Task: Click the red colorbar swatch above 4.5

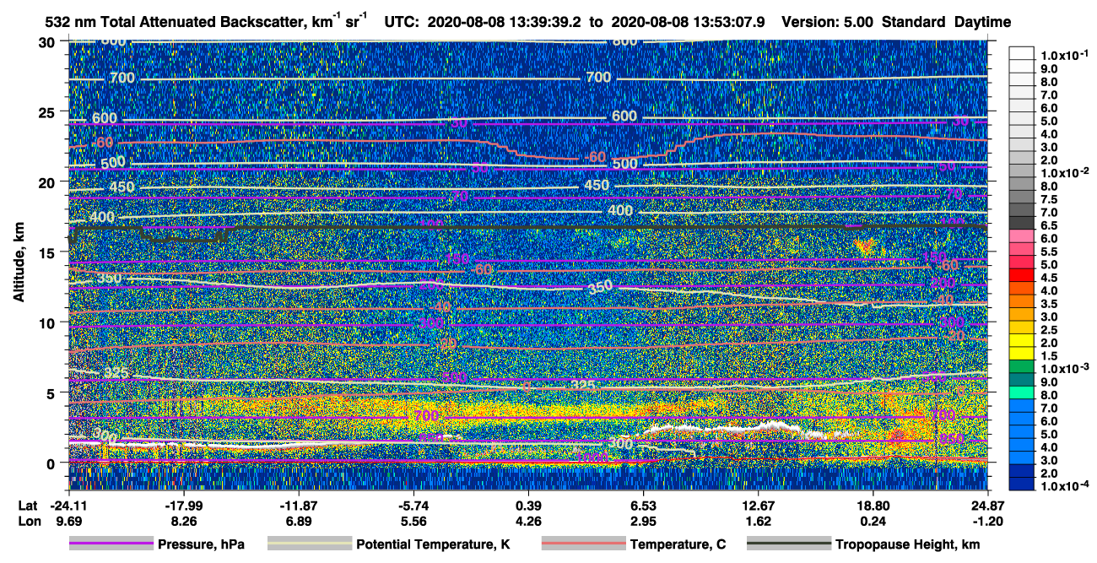Action: [x=1022, y=273]
